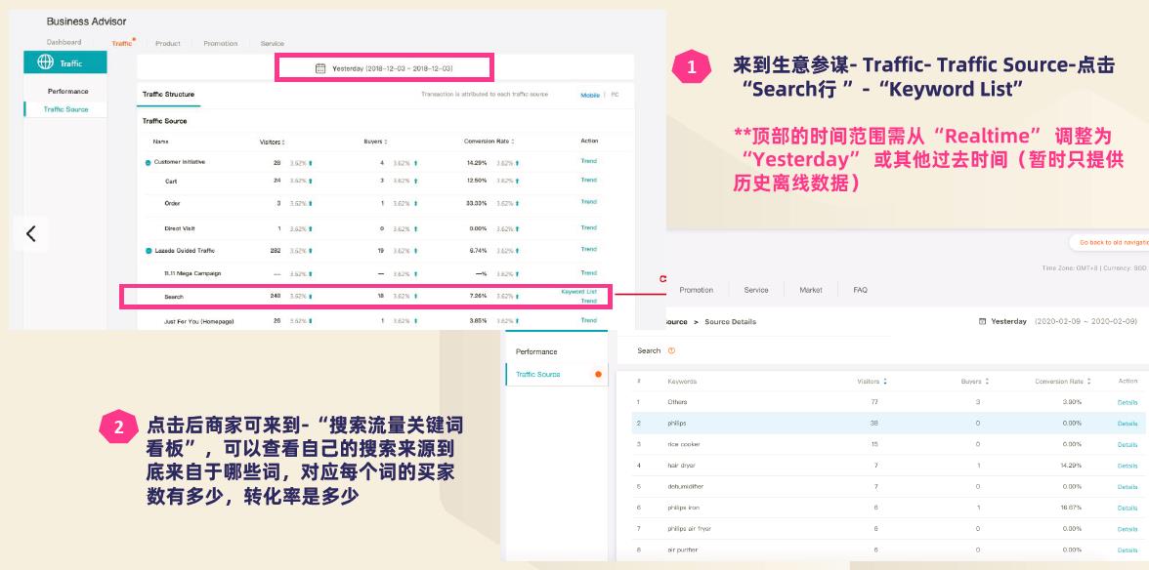This screenshot has width=1149, height=570.
Task: Switch device view to PC
Action: [615, 95]
